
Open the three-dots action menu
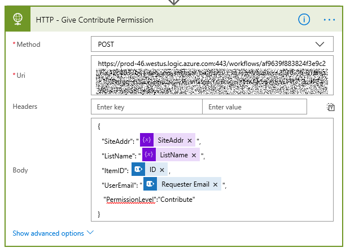[329, 20]
